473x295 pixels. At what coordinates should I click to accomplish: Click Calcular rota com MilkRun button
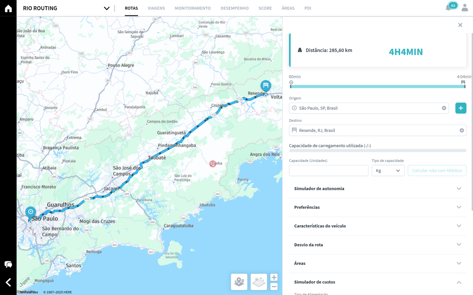(437, 170)
